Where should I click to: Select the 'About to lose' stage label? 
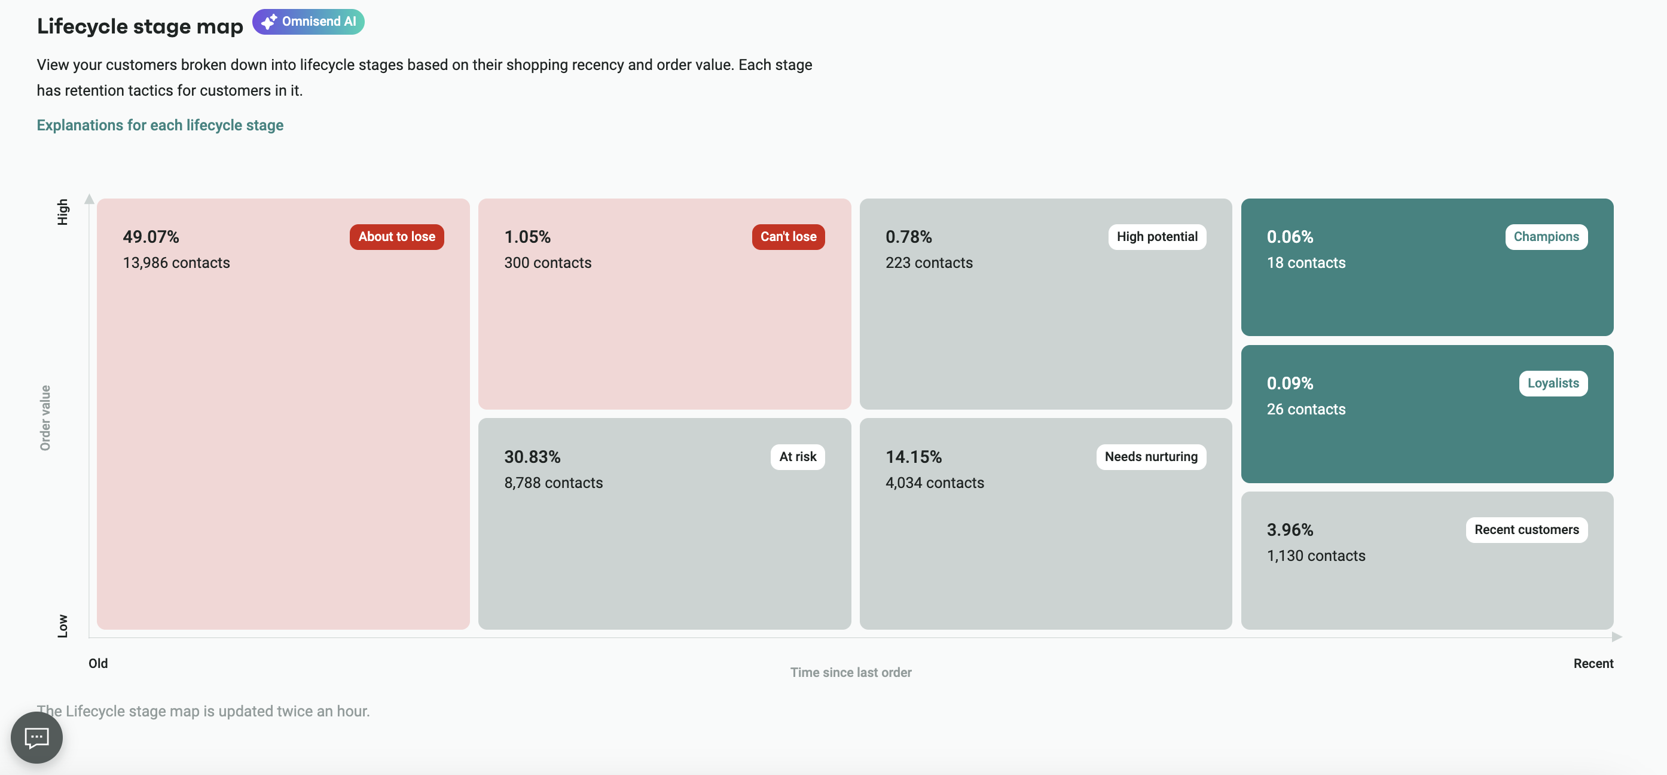click(x=396, y=236)
